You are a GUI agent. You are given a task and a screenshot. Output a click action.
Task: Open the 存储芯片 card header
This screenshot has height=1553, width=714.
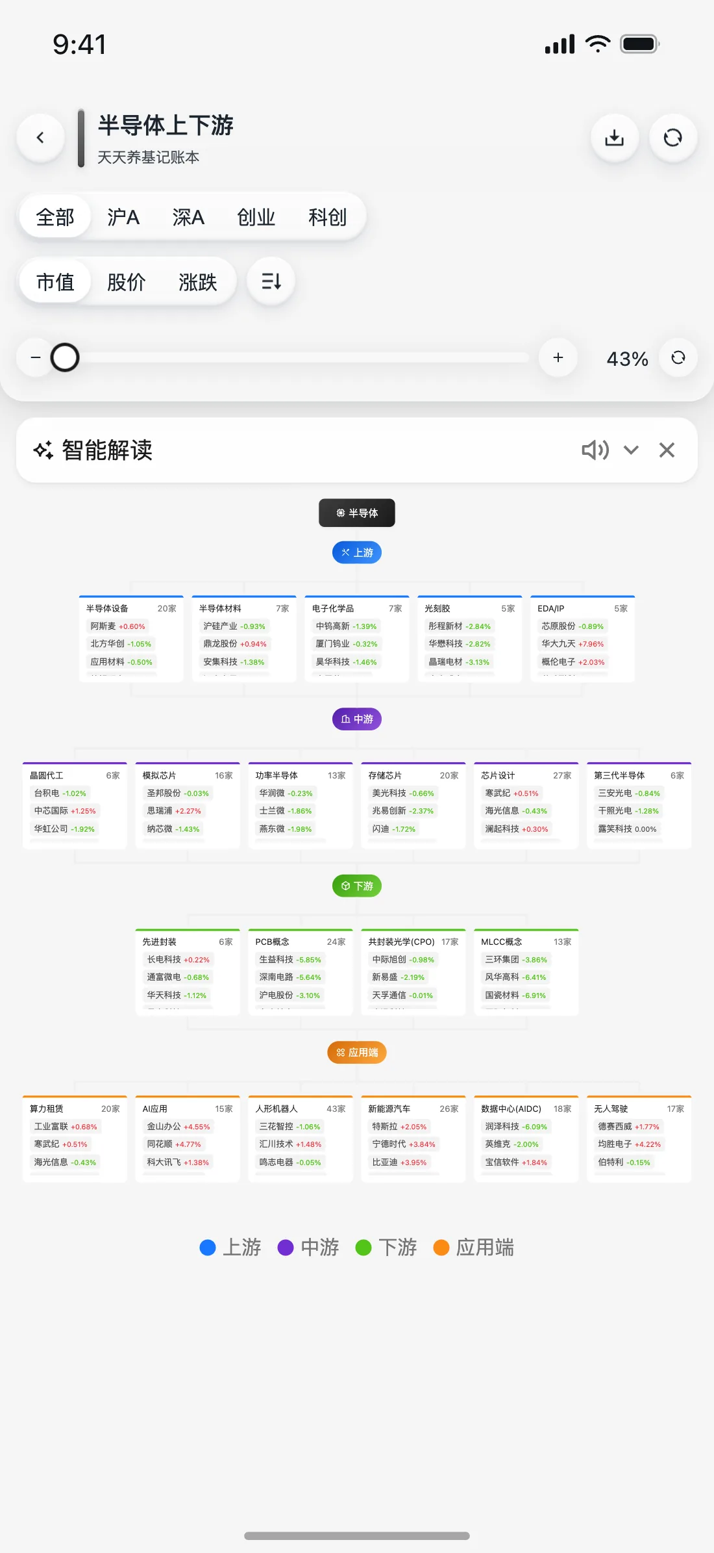click(413, 775)
